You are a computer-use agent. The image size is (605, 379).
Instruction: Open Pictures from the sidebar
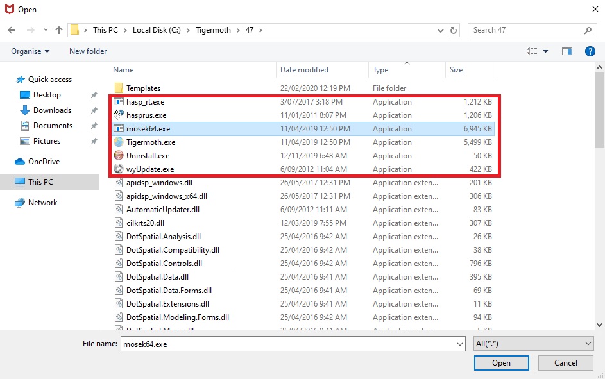coord(47,141)
